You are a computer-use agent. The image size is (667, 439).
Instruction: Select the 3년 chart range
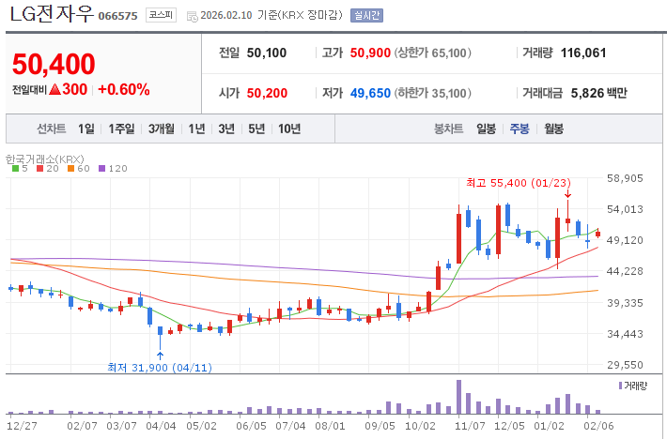tap(226, 129)
